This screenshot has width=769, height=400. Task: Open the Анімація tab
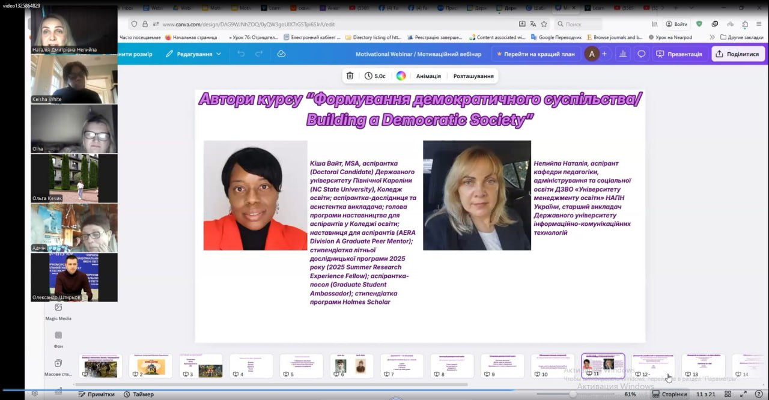coord(428,76)
